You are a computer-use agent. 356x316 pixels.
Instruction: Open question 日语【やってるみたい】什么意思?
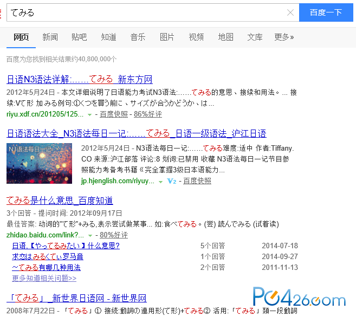tap(66, 246)
